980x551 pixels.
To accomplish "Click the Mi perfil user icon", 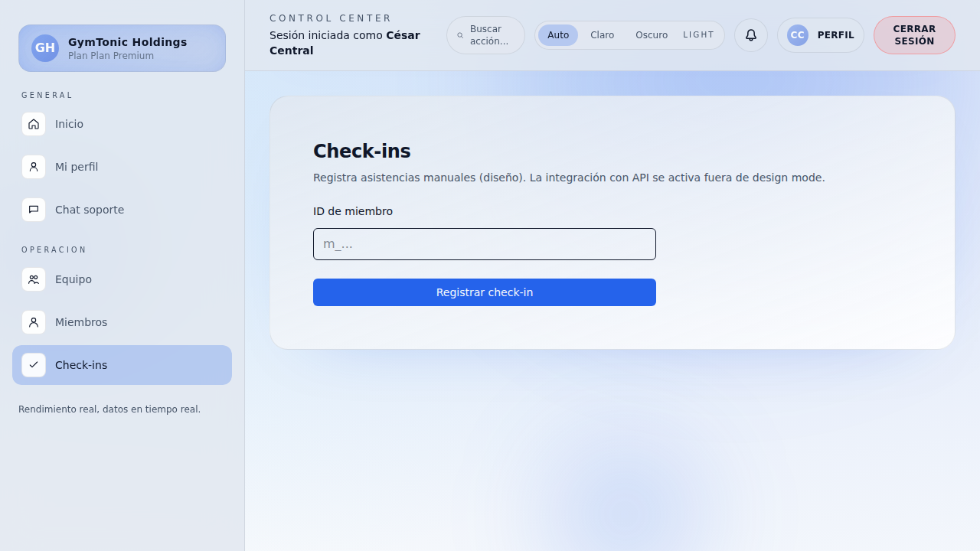I will click(34, 166).
